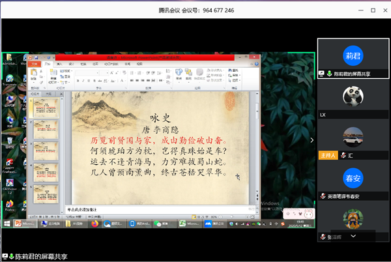This screenshot has height=262, width=391.
Task: Click the Decrease Font Size icon
Action: tap(117, 73)
